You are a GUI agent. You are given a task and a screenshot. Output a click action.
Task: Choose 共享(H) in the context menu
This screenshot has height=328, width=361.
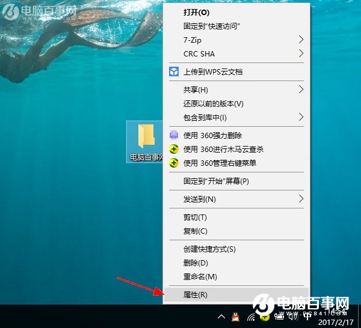click(x=236, y=90)
